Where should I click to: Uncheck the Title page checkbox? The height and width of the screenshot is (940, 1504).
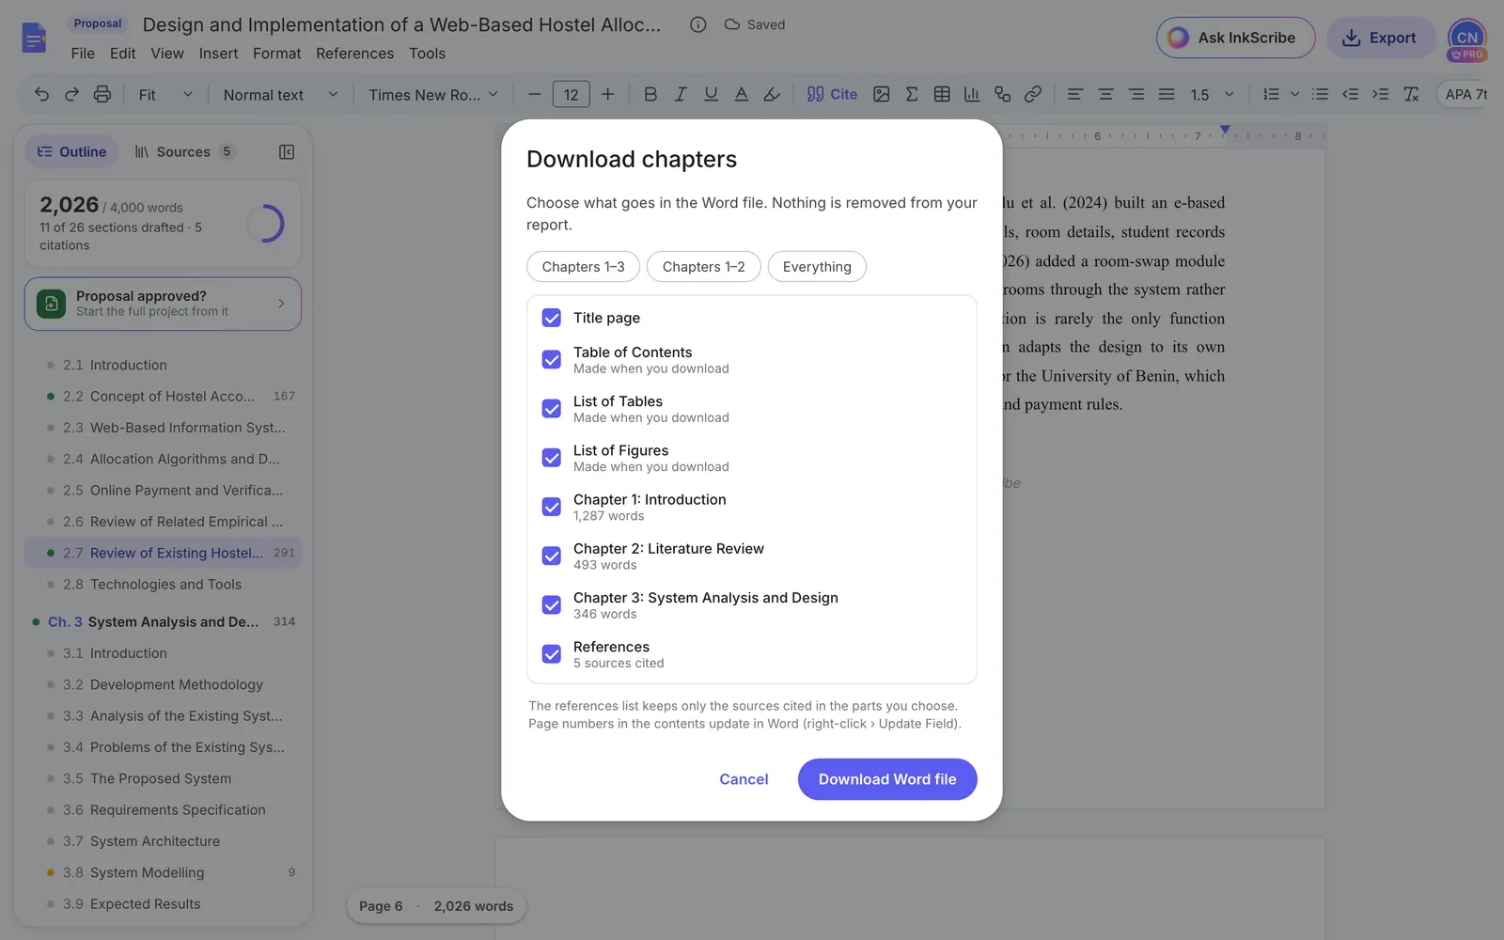(x=552, y=318)
